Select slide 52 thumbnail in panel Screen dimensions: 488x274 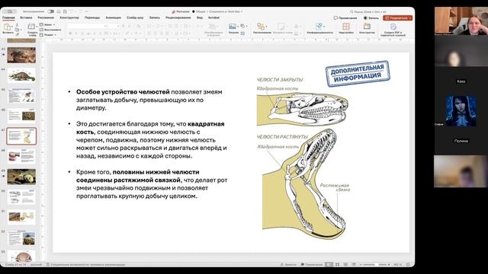(21, 237)
